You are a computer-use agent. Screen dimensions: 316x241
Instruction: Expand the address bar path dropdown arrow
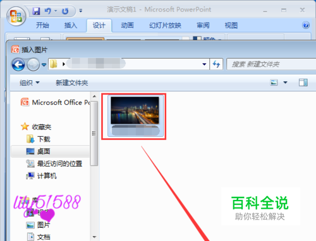(x=204, y=64)
